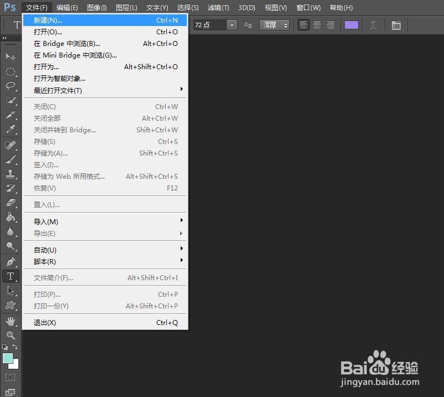This screenshot has width=444, height=397.
Task: Toggle Quick Mask mode
Action: point(10,377)
